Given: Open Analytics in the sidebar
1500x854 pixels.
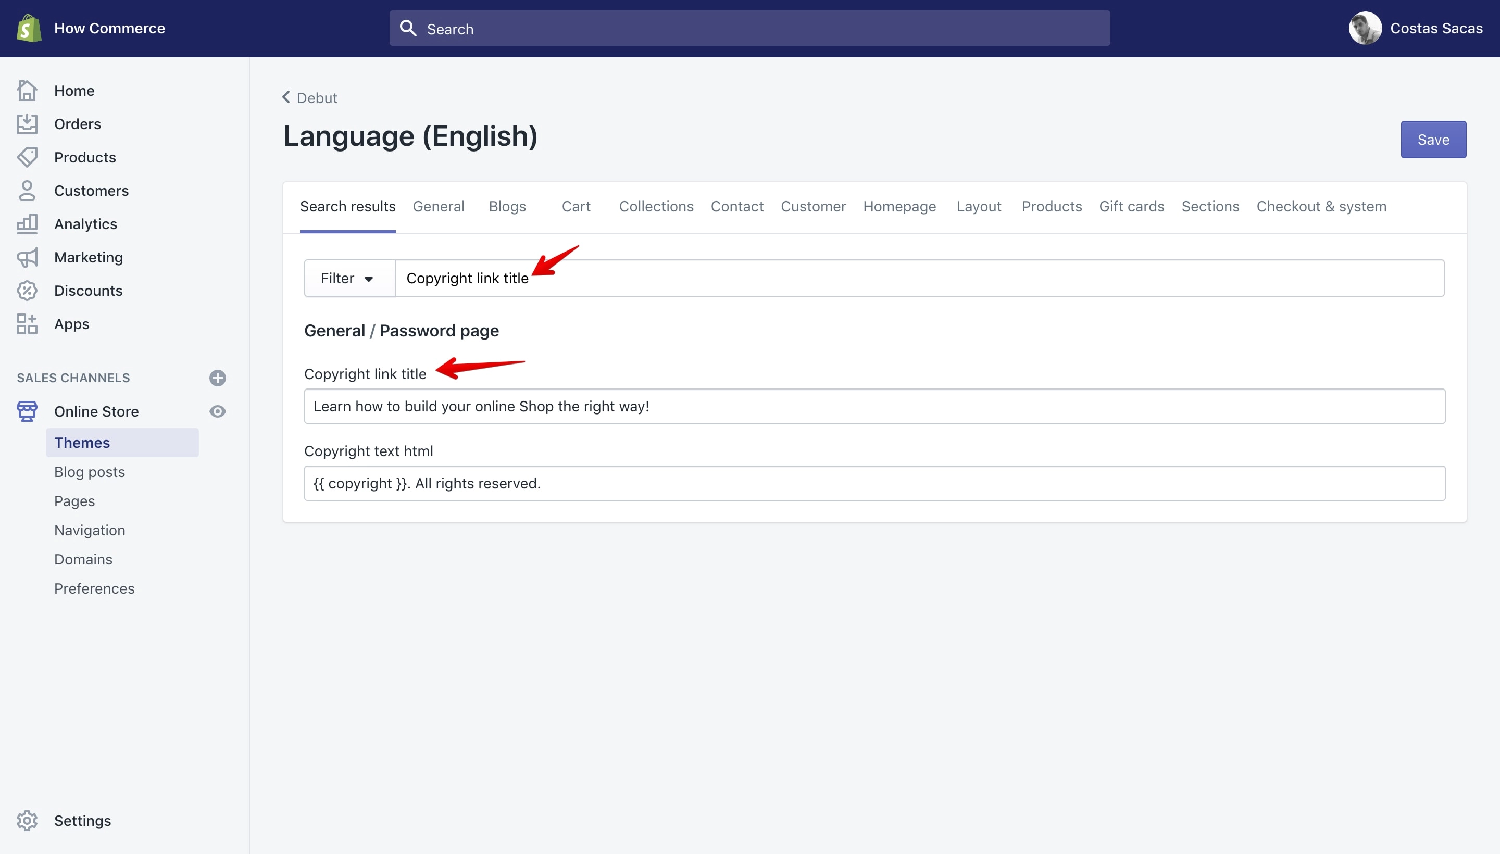Looking at the screenshot, I should (x=85, y=224).
